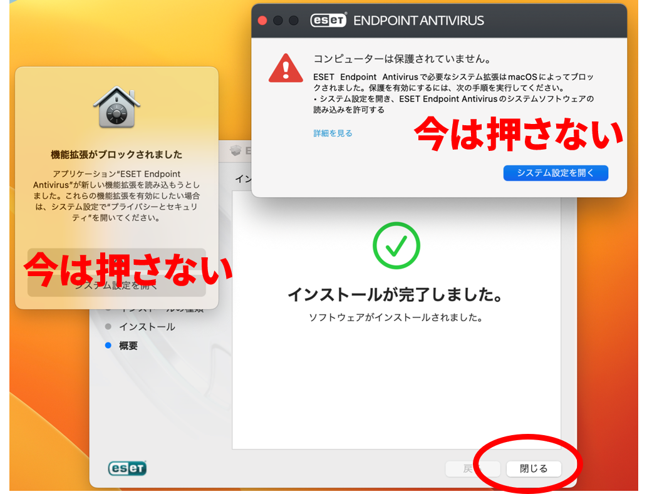Select the 概要 step in the installer sidebar
The width and height of the screenshot is (647, 494).
pos(128,346)
